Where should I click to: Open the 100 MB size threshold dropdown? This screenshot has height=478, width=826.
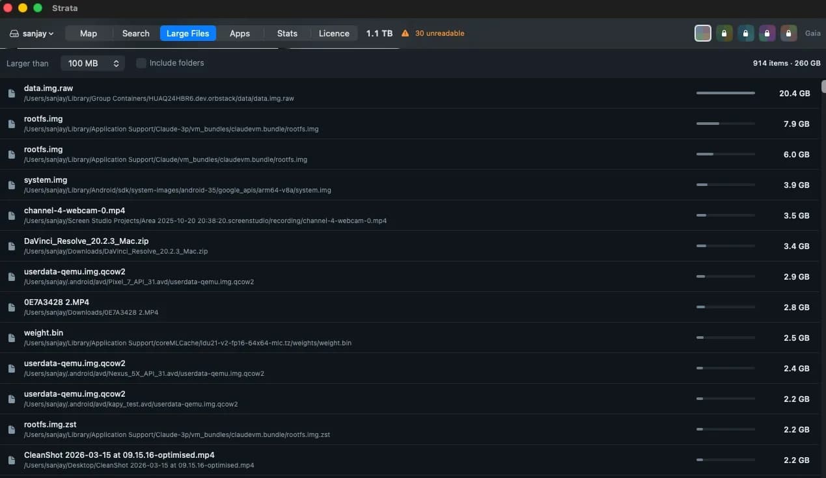pyautogui.click(x=93, y=63)
